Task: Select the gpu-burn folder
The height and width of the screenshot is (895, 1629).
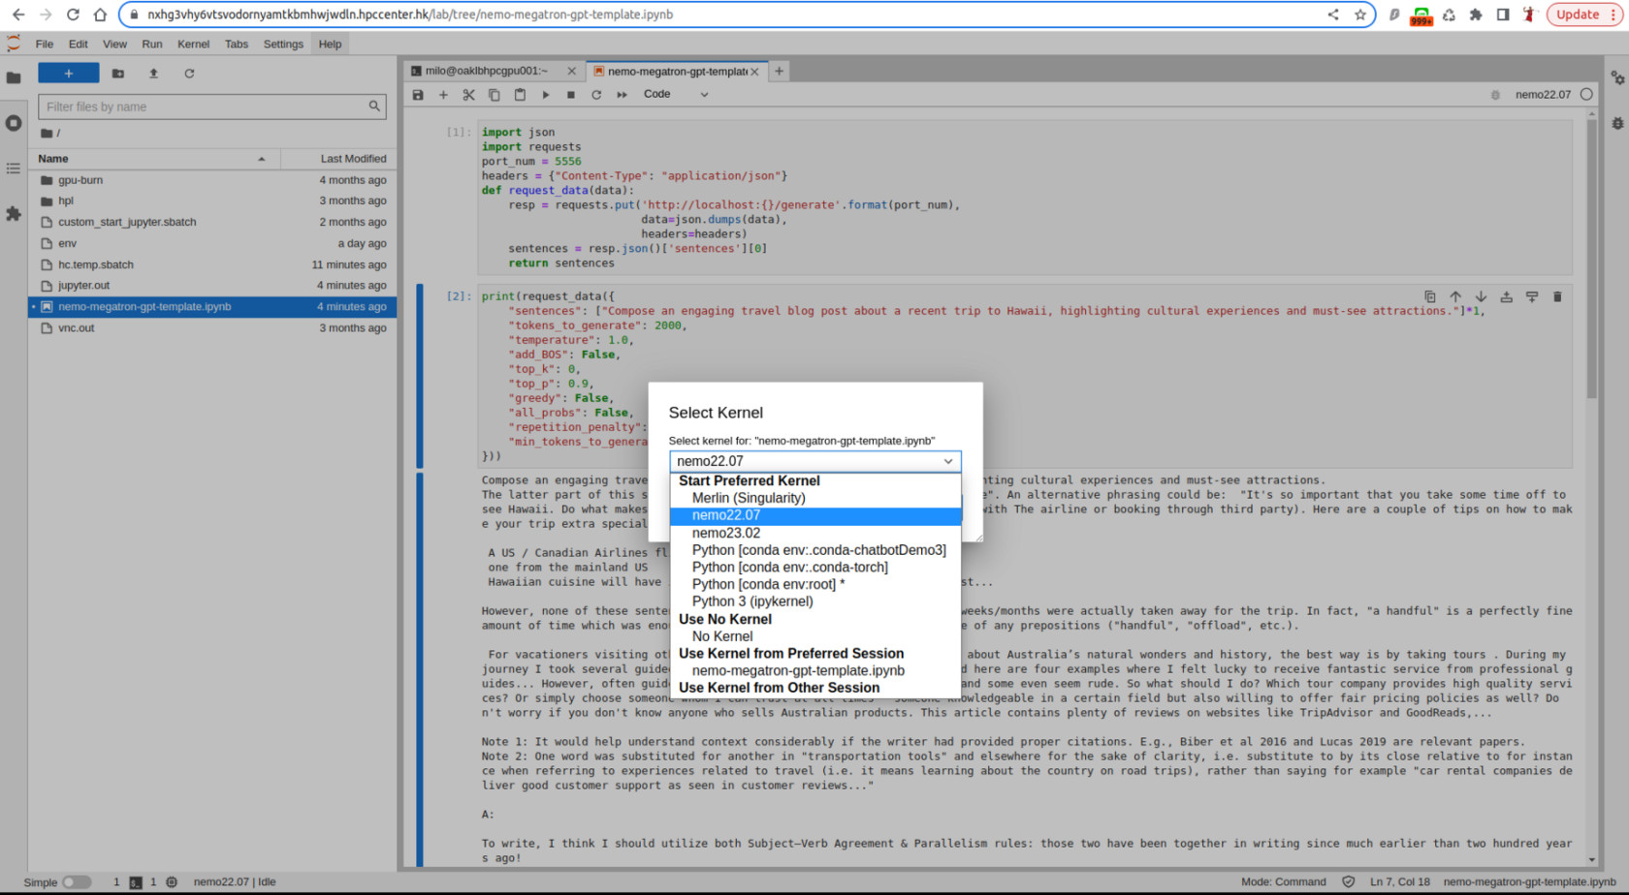Action: tap(212, 180)
